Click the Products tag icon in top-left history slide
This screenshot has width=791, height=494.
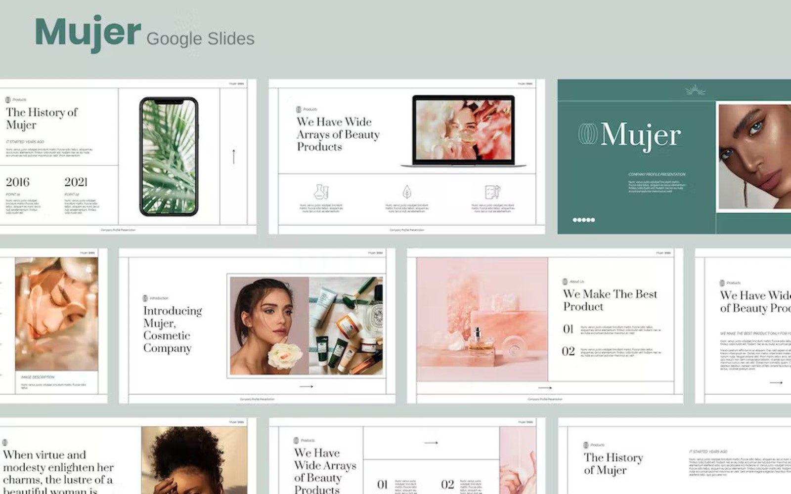(x=8, y=100)
